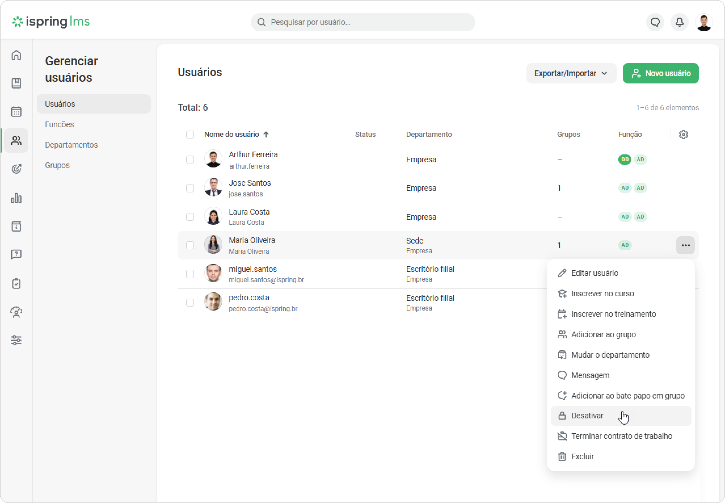Open Departamentos in the side menu

click(71, 145)
